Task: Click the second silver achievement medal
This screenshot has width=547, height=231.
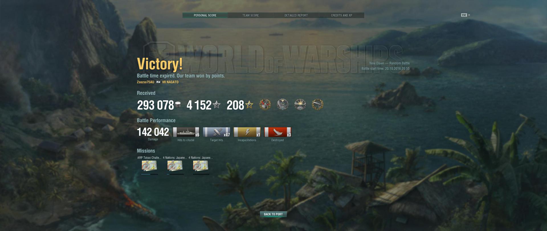Action: pyautogui.click(x=283, y=105)
